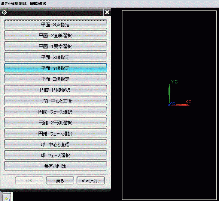Screen dimensions: 219x201
Task: Pick 球 フェース選択 option
Action: [x=55, y=155]
